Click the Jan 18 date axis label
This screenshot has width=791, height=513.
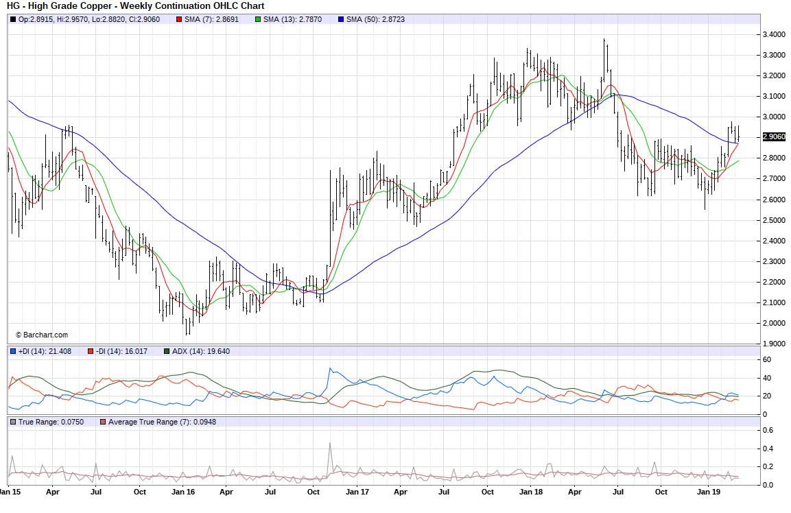pyautogui.click(x=531, y=492)
